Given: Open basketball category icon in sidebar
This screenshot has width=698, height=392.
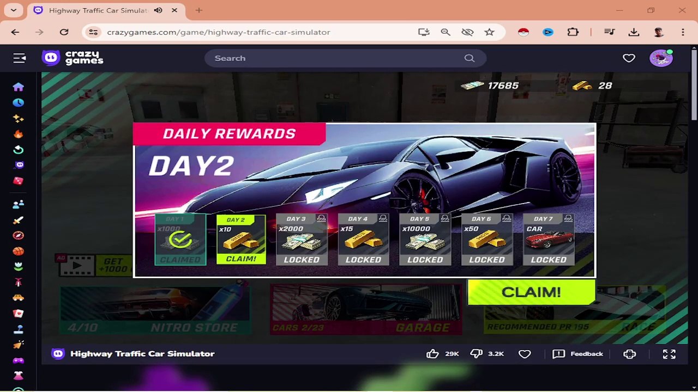Looking at the screenshot, I should coord(19,251).
